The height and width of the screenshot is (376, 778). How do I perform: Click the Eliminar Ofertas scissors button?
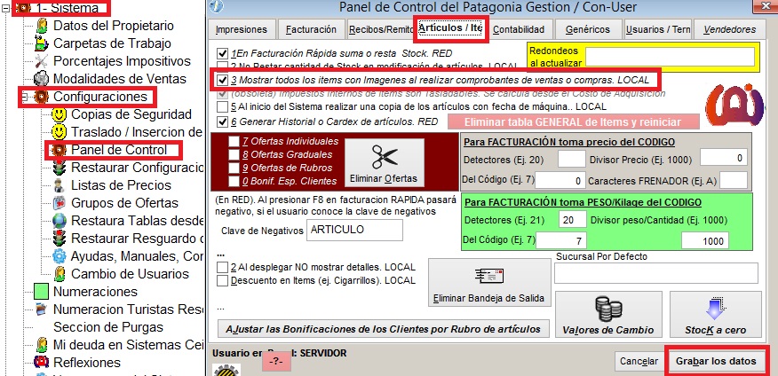pos(384,162)
